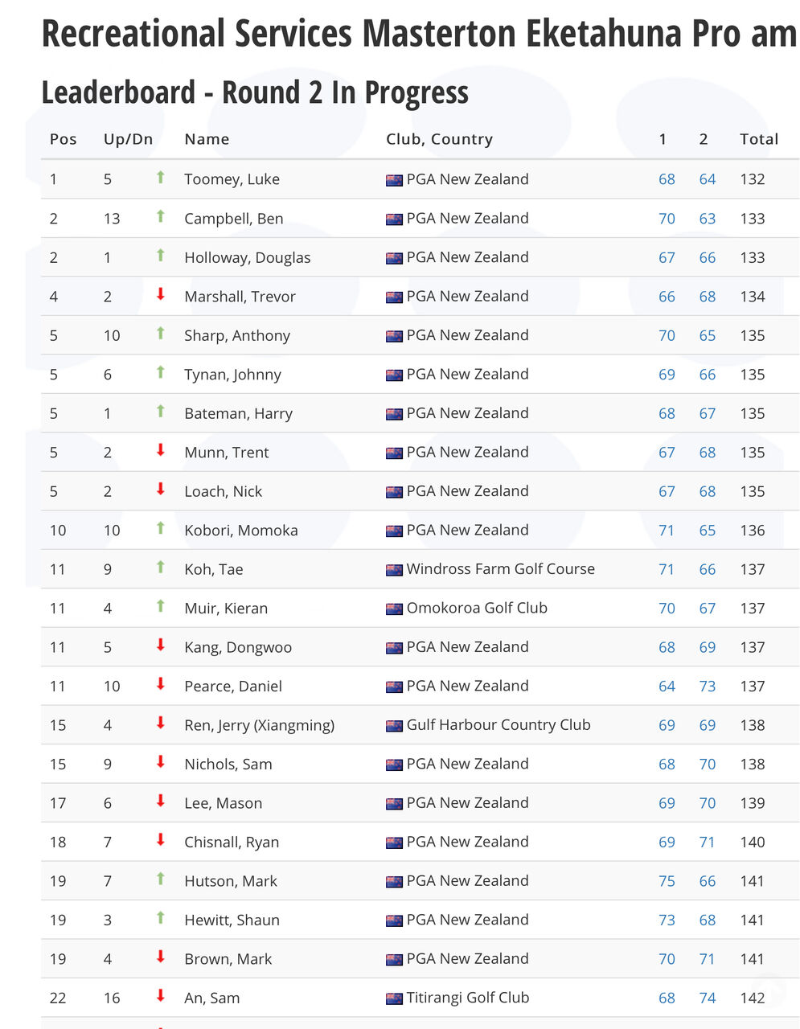Click flag icon beside Omokoroa Golf Club
800x1029 pixels.
[x=394, y=609]
